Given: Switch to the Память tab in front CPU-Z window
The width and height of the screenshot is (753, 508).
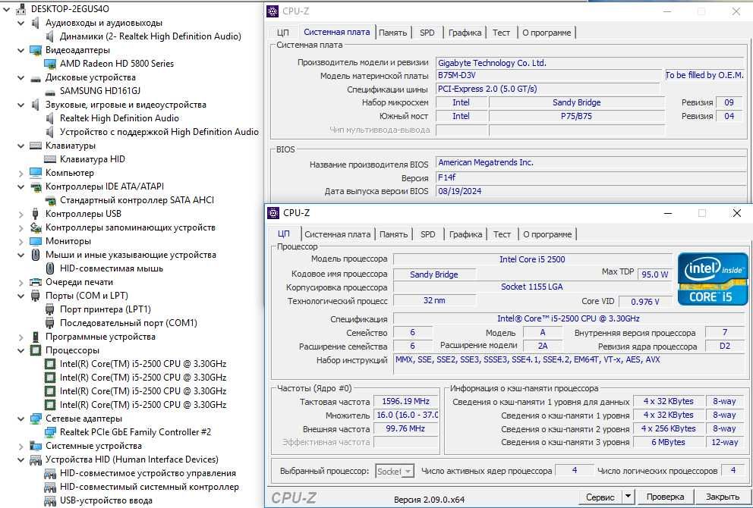Looking at the screenshot, I should (393, 234).
